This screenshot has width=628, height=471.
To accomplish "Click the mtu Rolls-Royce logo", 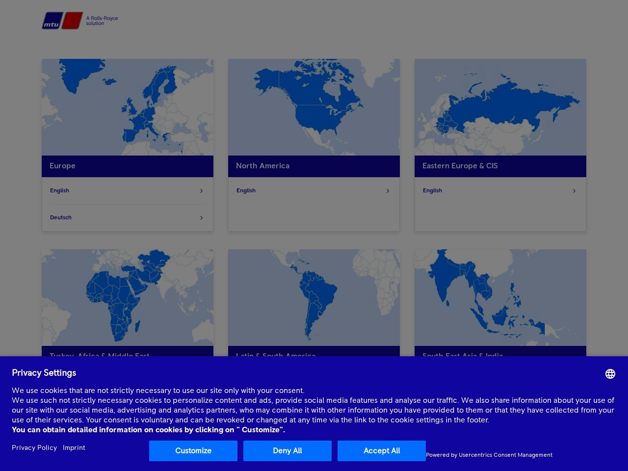I will tap(80, 21).
